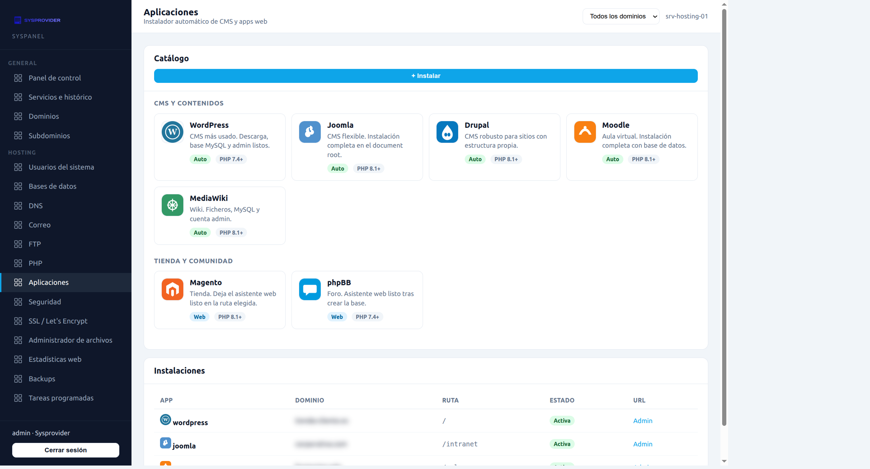
Task: Select Aplicaciones in sidebar
Action: [66, 282]
